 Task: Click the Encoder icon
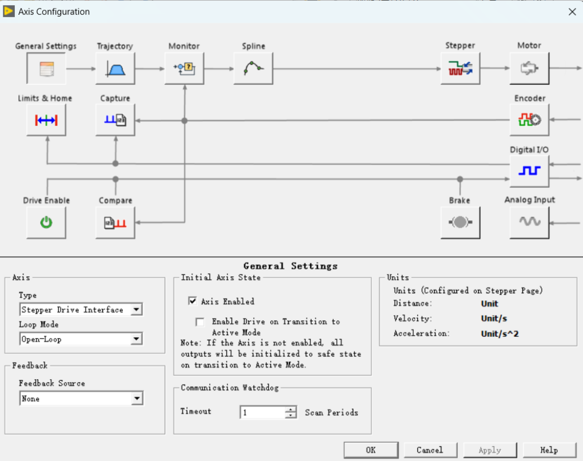529,120
